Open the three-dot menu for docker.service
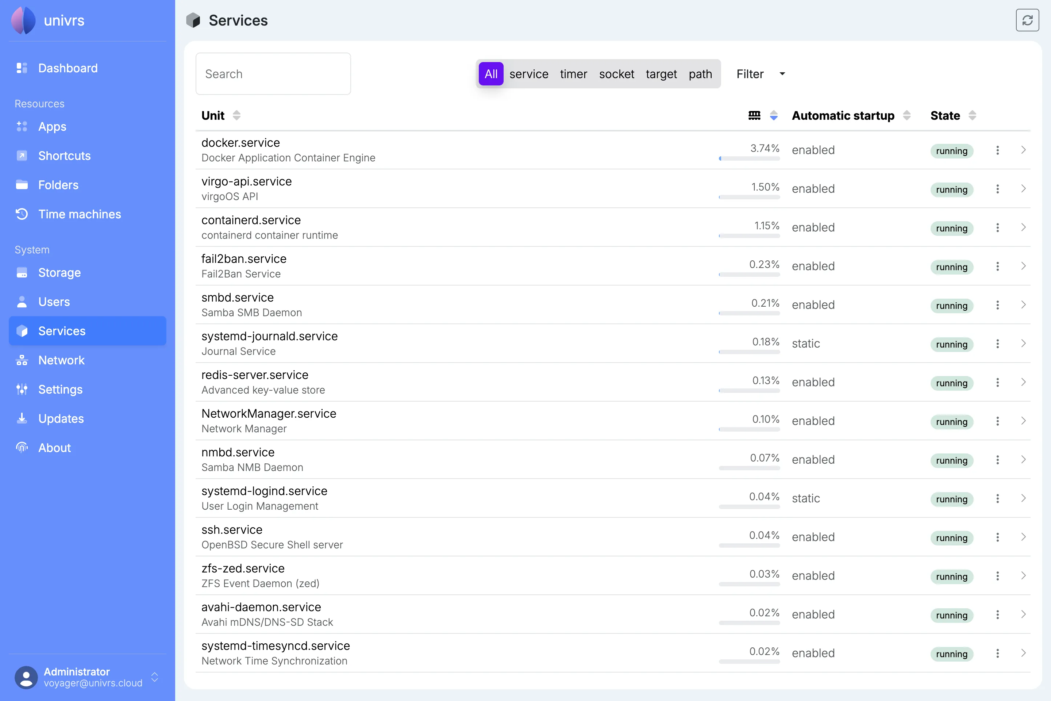 (997, 150)
